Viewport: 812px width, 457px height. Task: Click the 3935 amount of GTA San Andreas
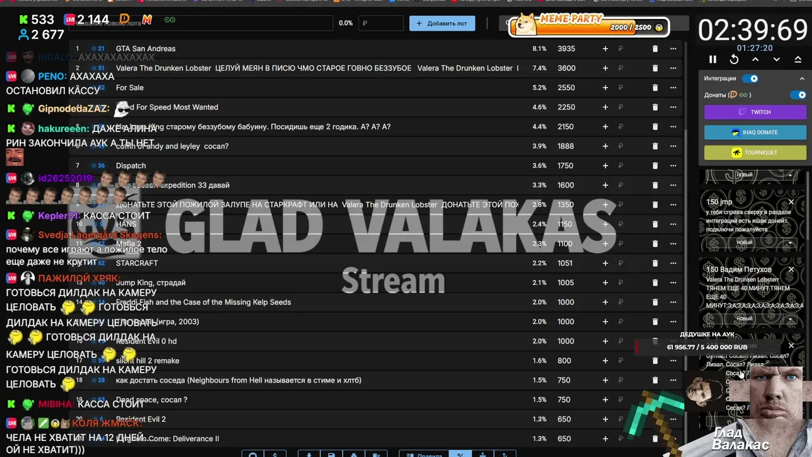click(x=566, y=48)
